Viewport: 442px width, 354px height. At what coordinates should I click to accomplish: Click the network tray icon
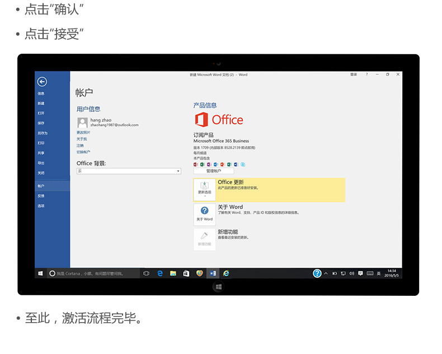coord(344,273)
